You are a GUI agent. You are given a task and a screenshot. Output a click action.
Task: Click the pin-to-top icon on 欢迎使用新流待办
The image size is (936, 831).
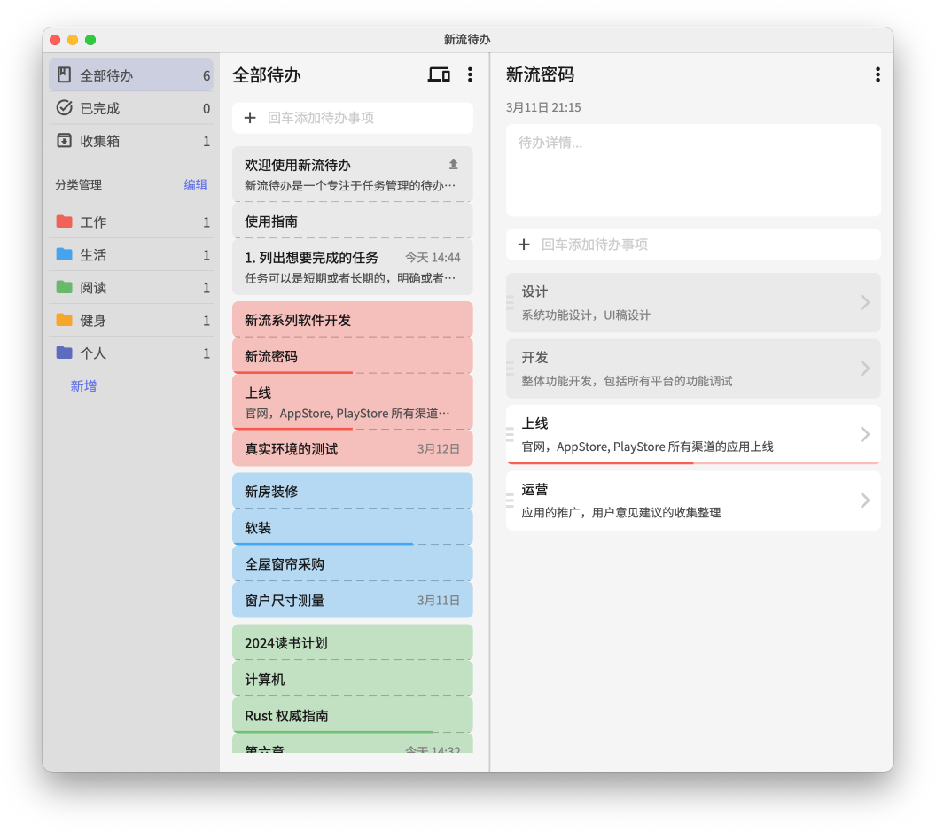click(x=453, y=164)
